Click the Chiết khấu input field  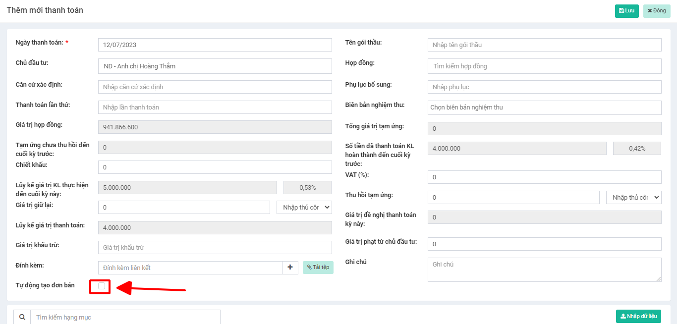[215, 167]
